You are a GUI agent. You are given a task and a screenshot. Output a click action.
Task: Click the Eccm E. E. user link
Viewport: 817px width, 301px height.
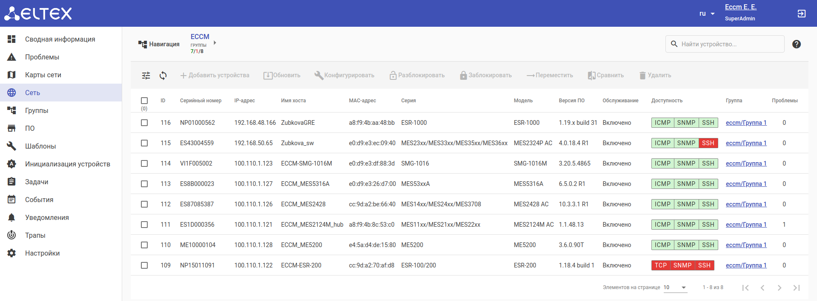click(740, 7)
